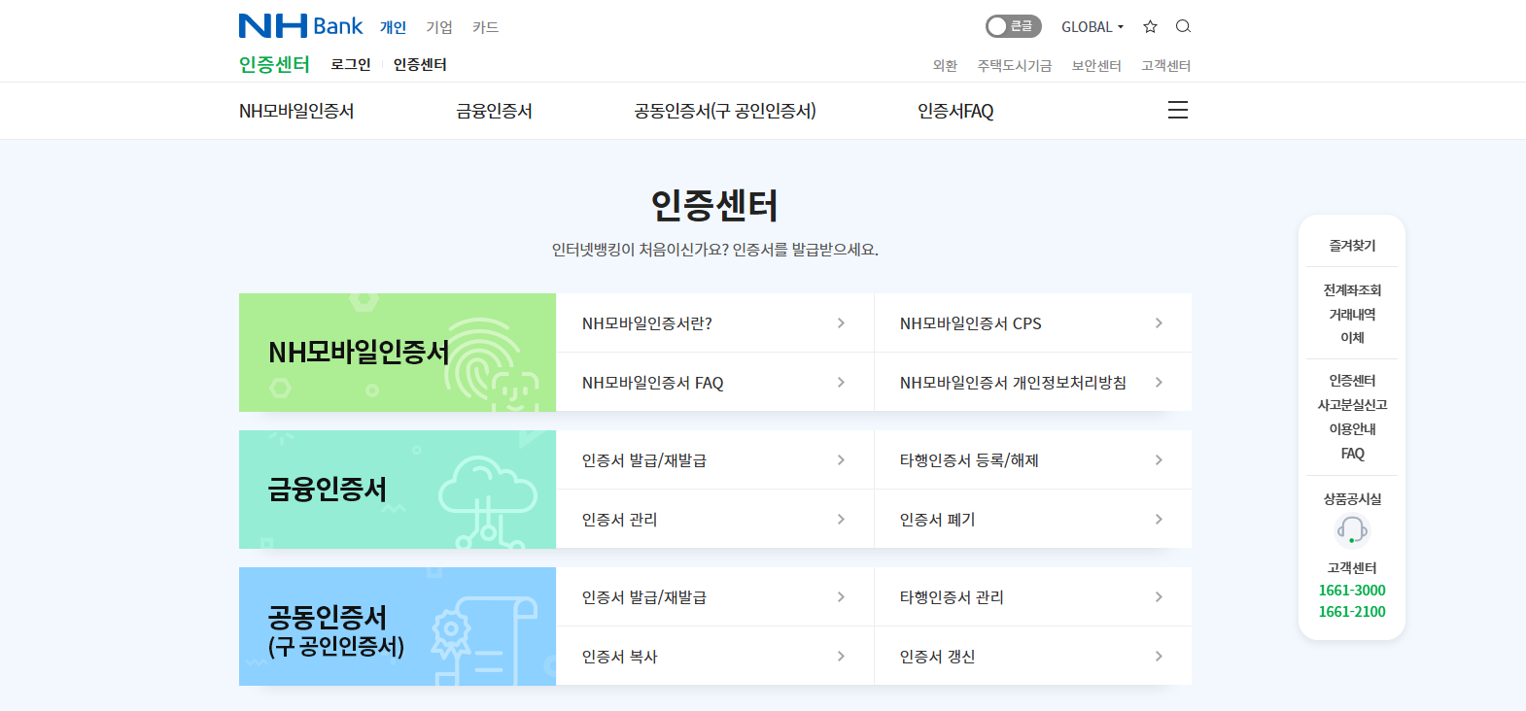1526x711 pixels.
Task: Click chevron beside 인증서 복사
Action: coord(841,657)
